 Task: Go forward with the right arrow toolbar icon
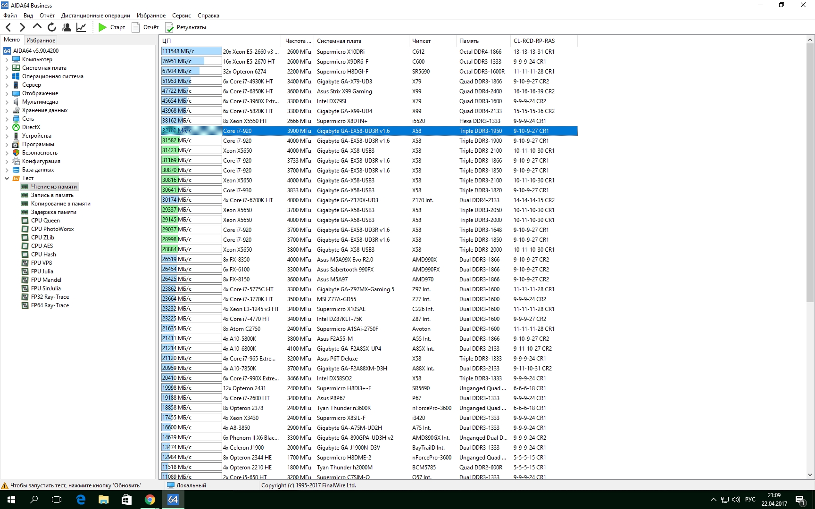point(22,27)
